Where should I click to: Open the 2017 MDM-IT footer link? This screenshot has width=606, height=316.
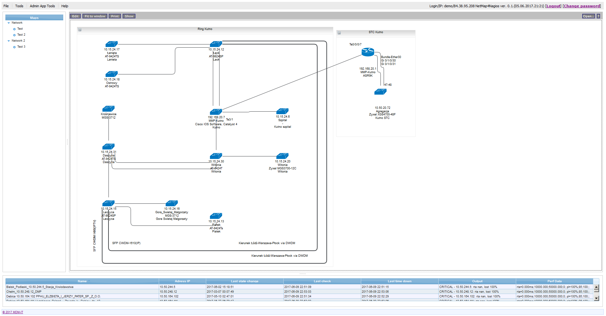[x=13, y=312]
